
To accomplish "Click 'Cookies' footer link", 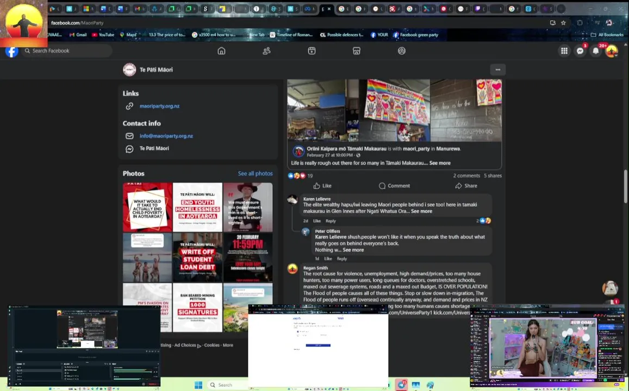I will click(211, 345).
